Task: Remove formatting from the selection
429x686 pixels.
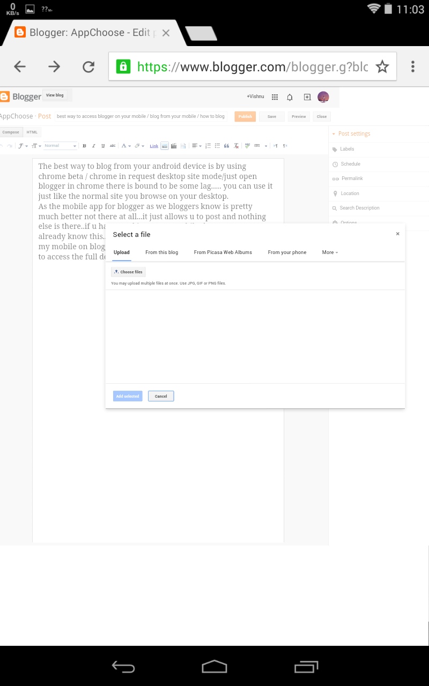Action: coord(236,146)
